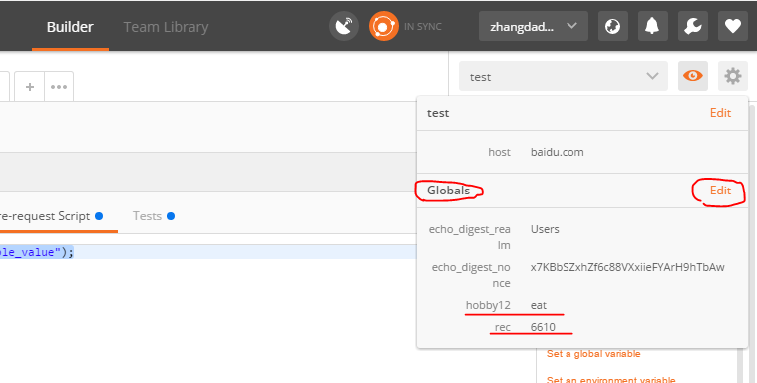Click the rec variable name
The height and width of the screenshot is (383, 757).
click(x=502, y=327)
